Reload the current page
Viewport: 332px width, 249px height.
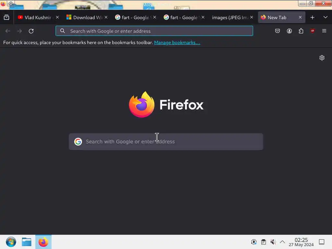[x=31, y=31]
